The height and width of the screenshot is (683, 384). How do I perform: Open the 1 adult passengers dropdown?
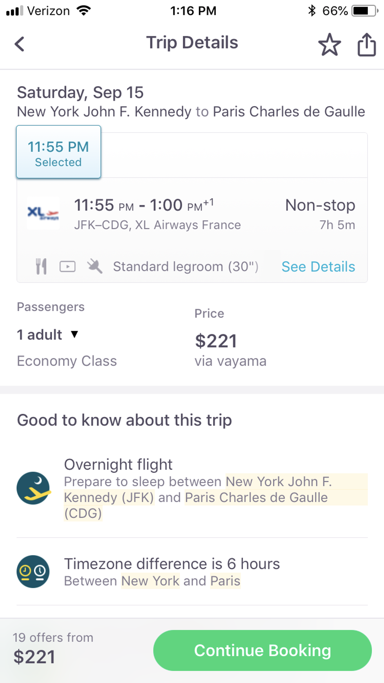(x=47, y=335)
